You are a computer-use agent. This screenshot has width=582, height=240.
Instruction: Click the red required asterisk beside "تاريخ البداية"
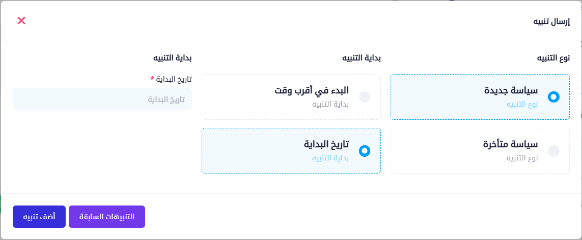point(152,79)
